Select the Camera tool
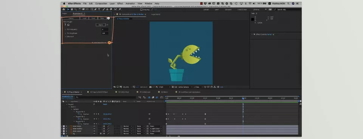363x139 pixels. click(84, 9)
